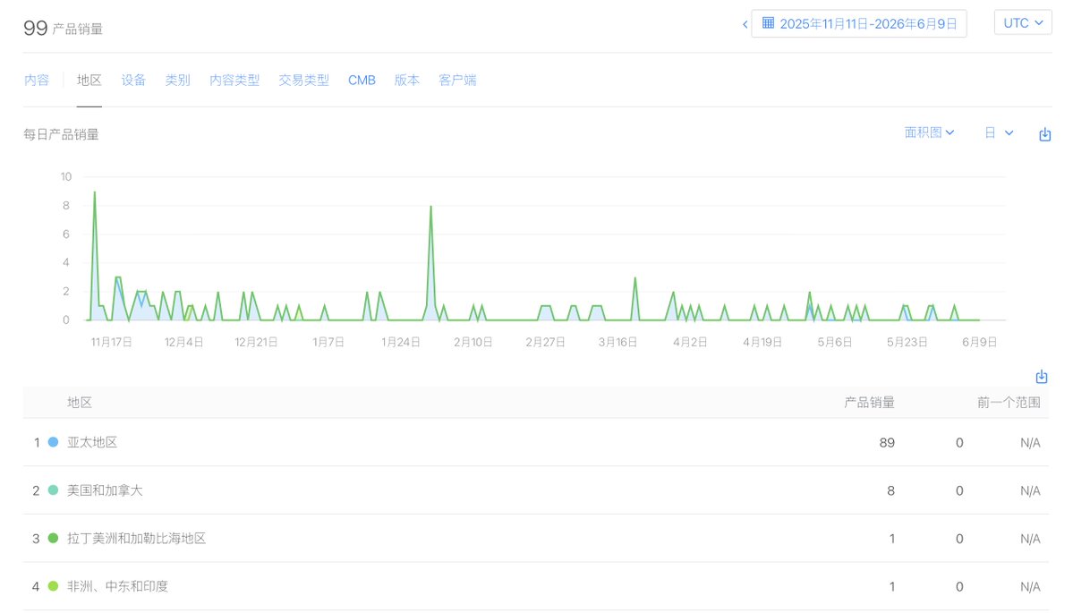The width and height of the screenshot is (1073, 613).
Task: Open the date range picker 2025年11月11日-2026年6月9日
Action: pos(859,24)
